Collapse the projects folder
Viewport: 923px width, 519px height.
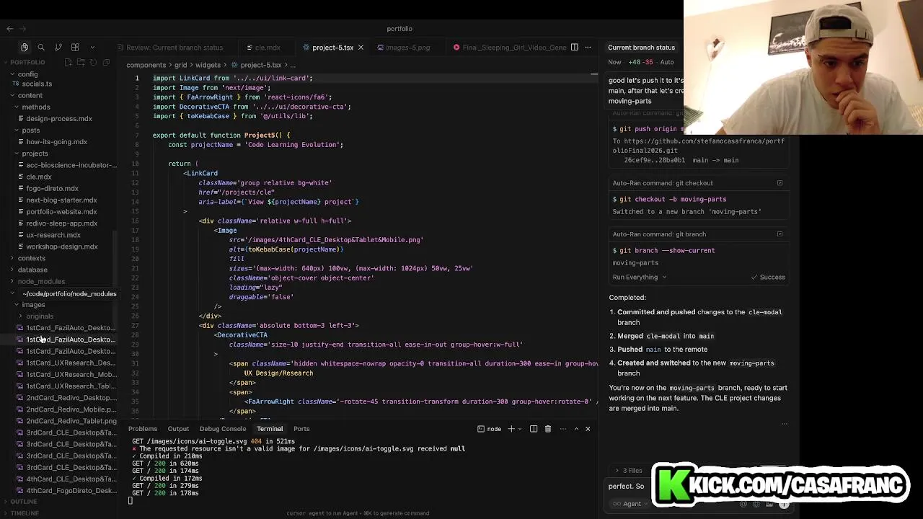click(x=35, y=154)
